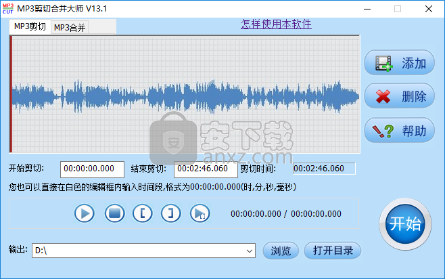445x279 pixels.
Task: Set cut end with the right bracket button
Action: pyautogui.click(x=171, y=213)
